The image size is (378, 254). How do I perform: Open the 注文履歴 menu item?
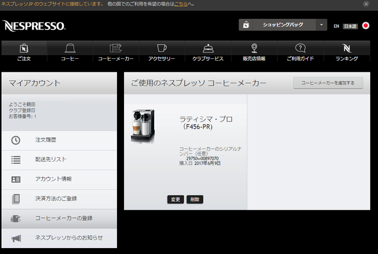pyautogui.click(x=59, y=140)
